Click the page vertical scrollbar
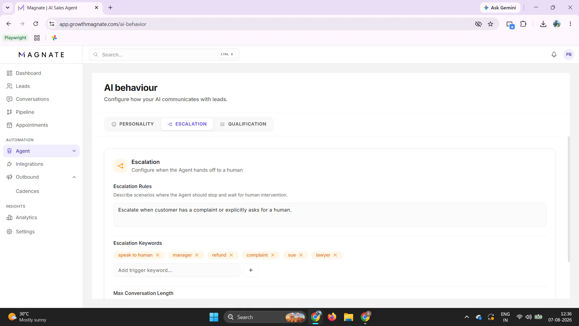This screenshot has height=326, width=579. pyautogui.click(x=569, y=199)
